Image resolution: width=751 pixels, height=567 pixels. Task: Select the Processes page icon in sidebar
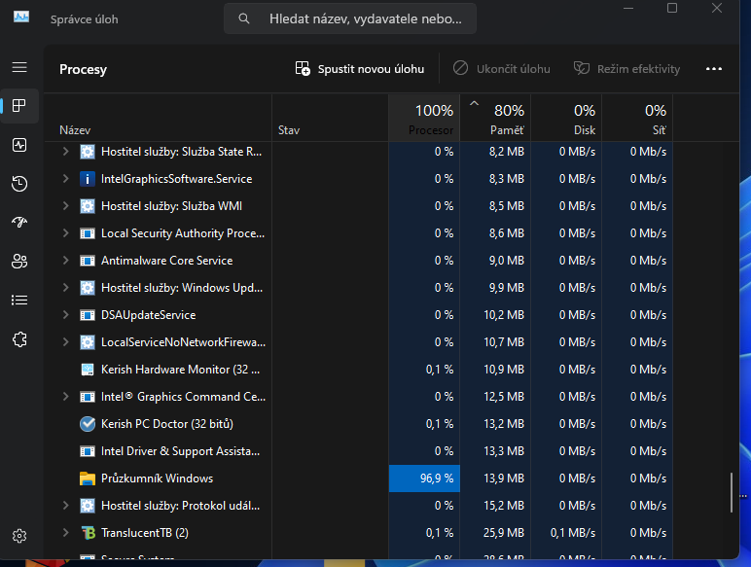tap(19, 106)
